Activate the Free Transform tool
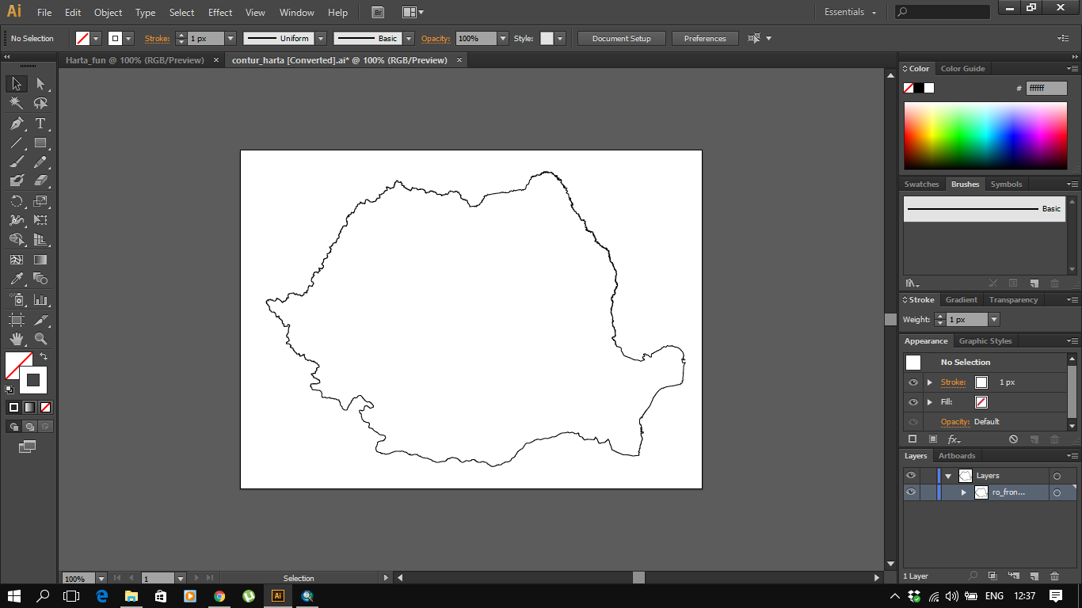 click(40, 220)
